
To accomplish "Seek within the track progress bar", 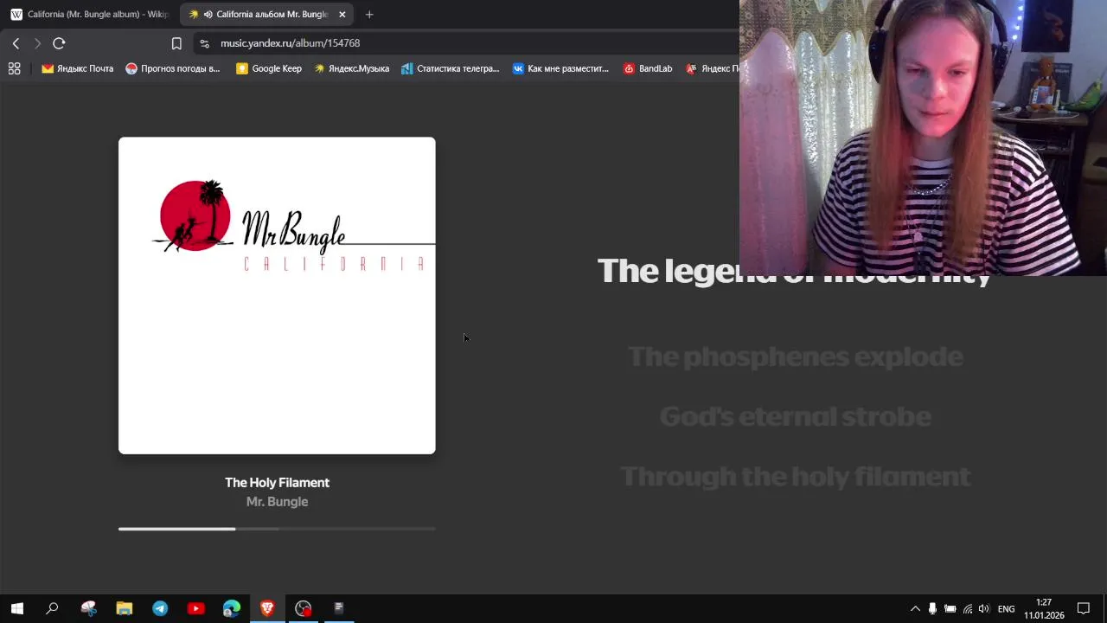I will pos(277,529).
